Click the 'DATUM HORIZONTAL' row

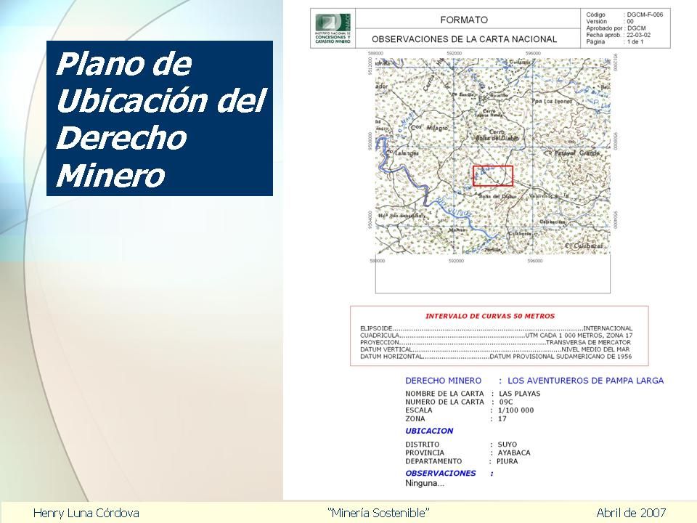click(496, 357)
